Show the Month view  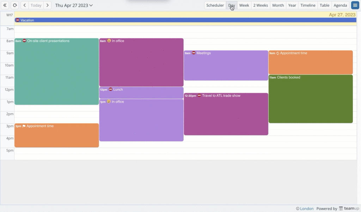coord(278,5)
